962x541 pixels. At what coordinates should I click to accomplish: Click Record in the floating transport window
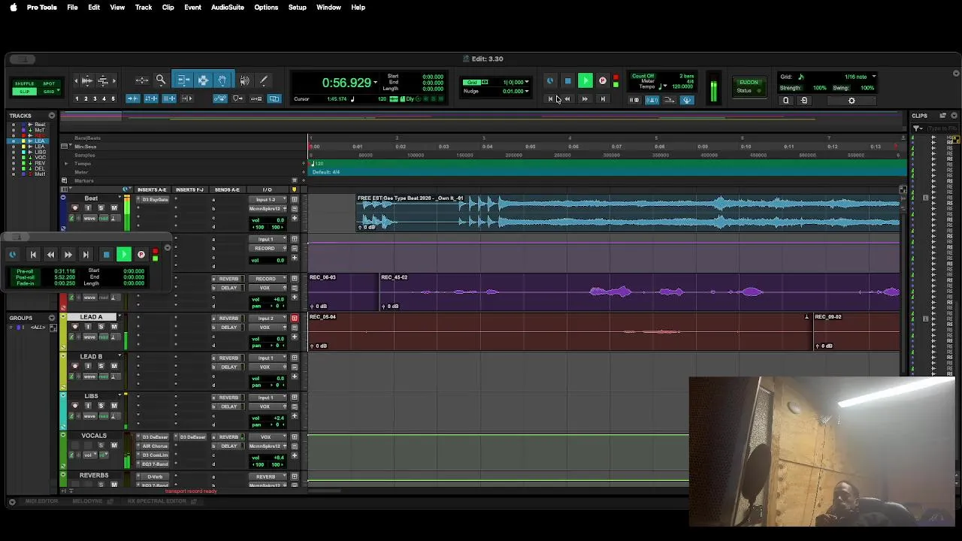[141, 255]
